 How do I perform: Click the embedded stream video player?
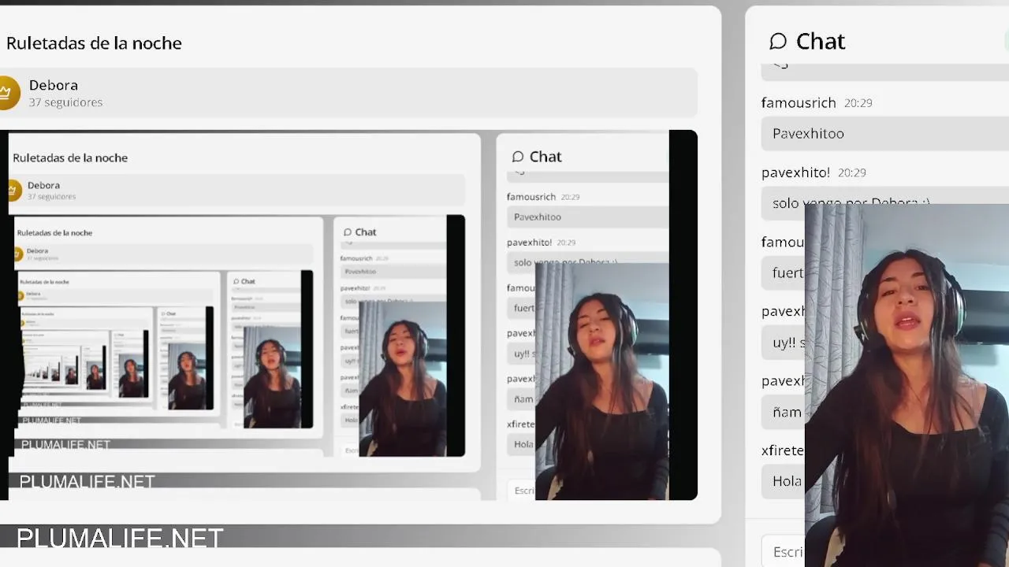point(348,315)
